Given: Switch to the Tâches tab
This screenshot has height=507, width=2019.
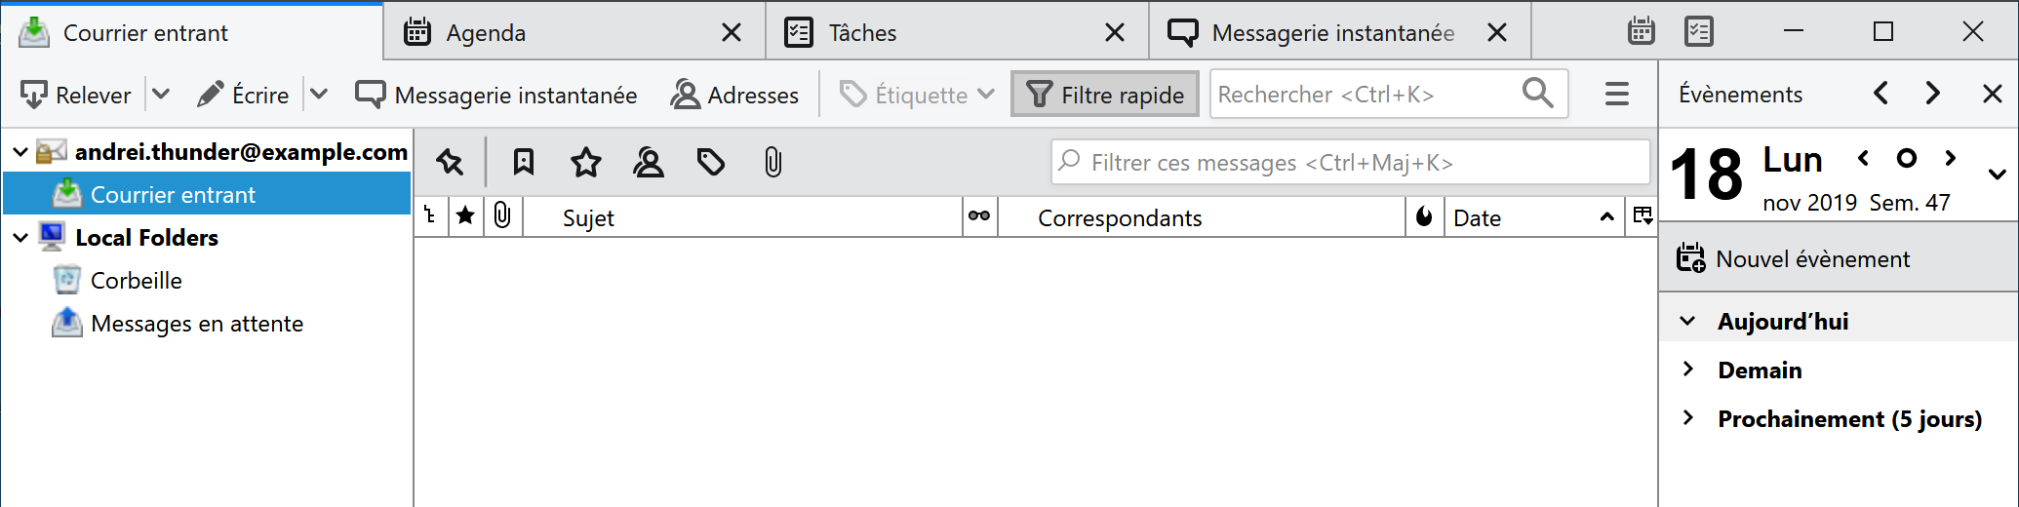Looking at the screenshot, I should click(x=862, y=33).
